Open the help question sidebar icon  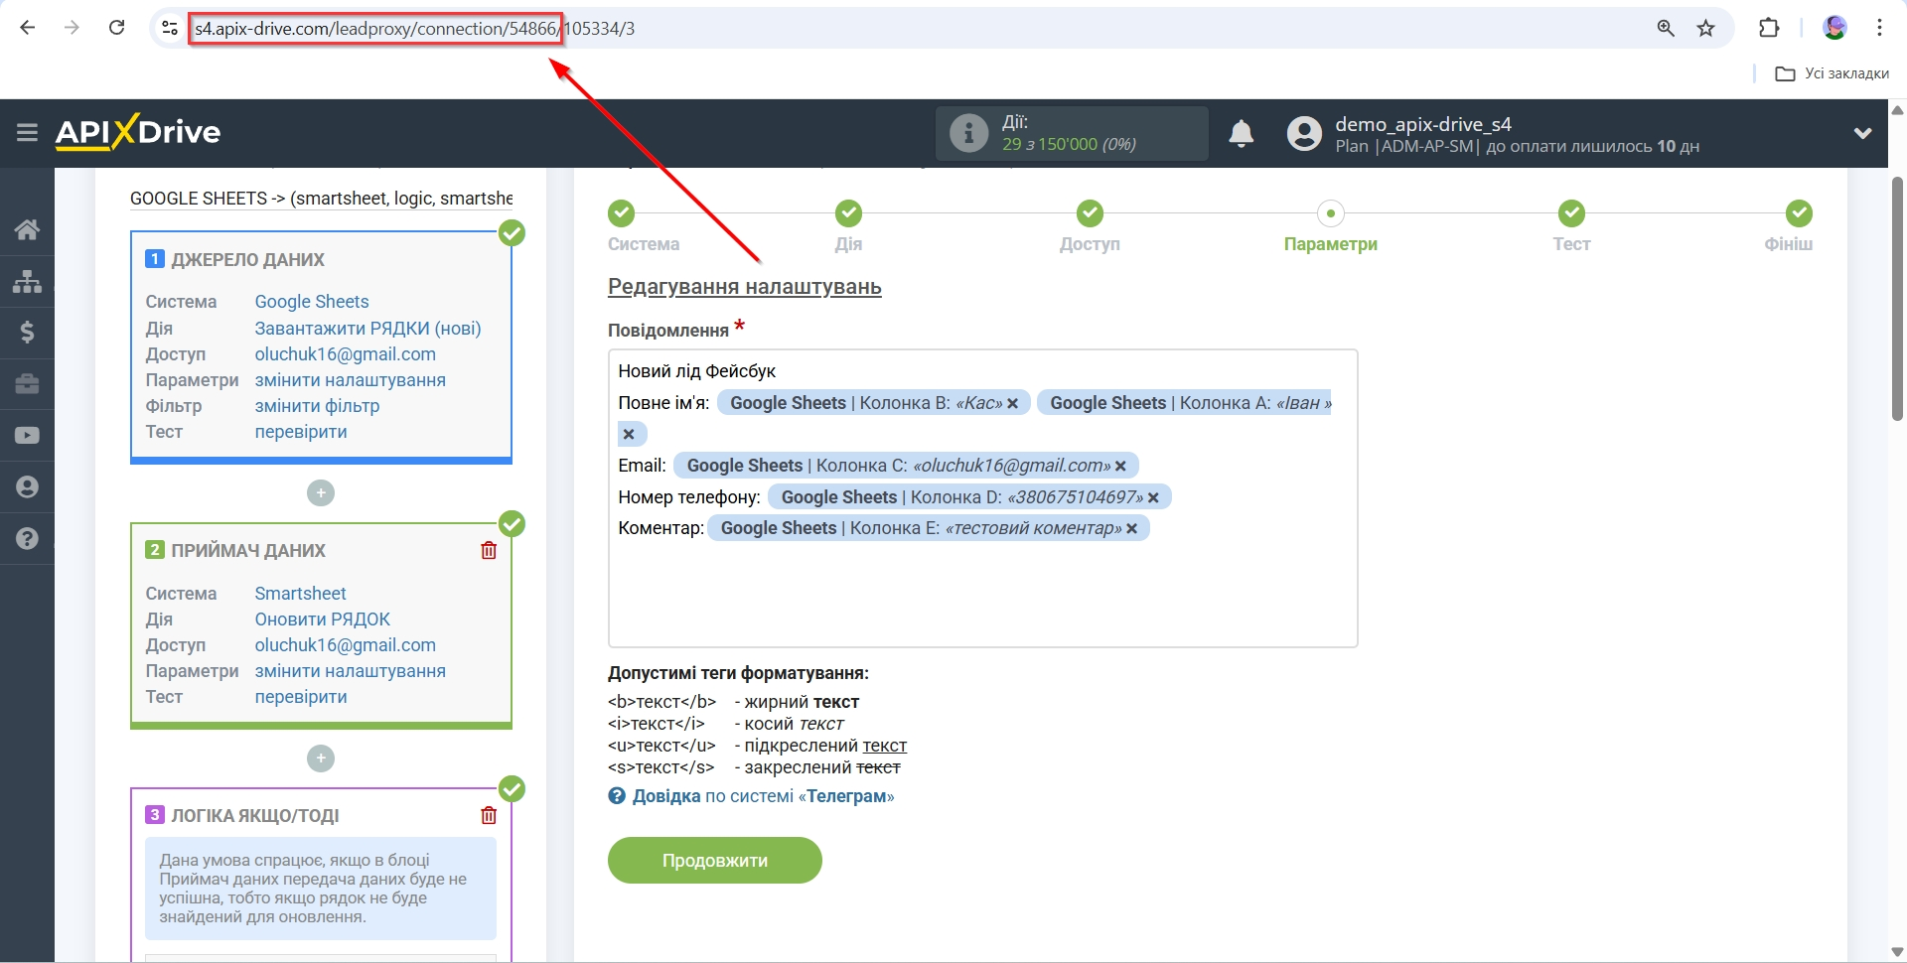click(x=27, y=539)
